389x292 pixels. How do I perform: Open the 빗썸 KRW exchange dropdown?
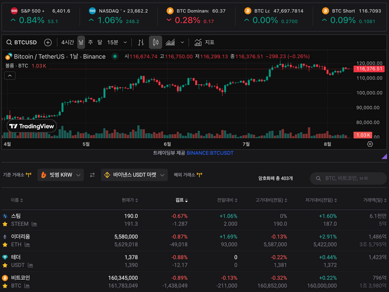pos(61,175)
